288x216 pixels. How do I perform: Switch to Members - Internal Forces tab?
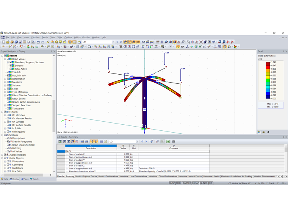190,177
